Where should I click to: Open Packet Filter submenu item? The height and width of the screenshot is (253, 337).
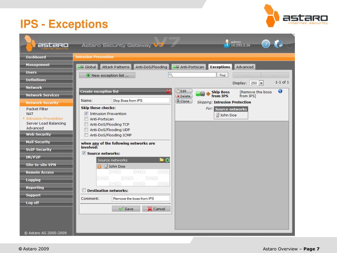click(37, 109)
